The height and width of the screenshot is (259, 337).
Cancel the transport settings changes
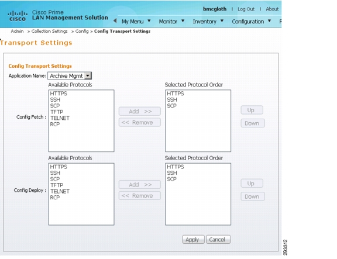click(x=218, y=240)
